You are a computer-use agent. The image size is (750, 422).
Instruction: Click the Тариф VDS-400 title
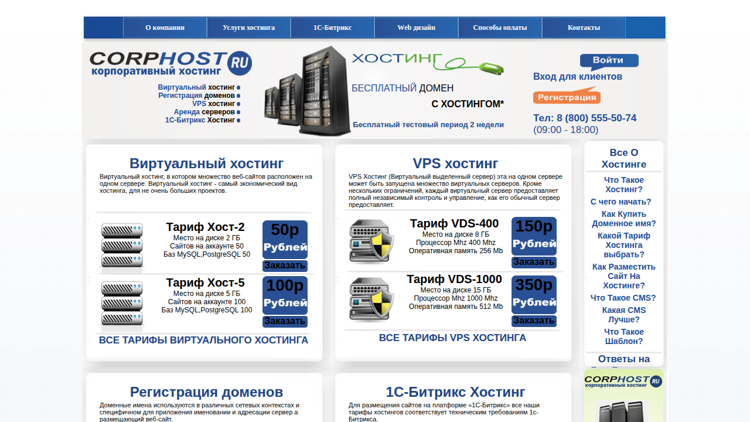tap(454, 223)
